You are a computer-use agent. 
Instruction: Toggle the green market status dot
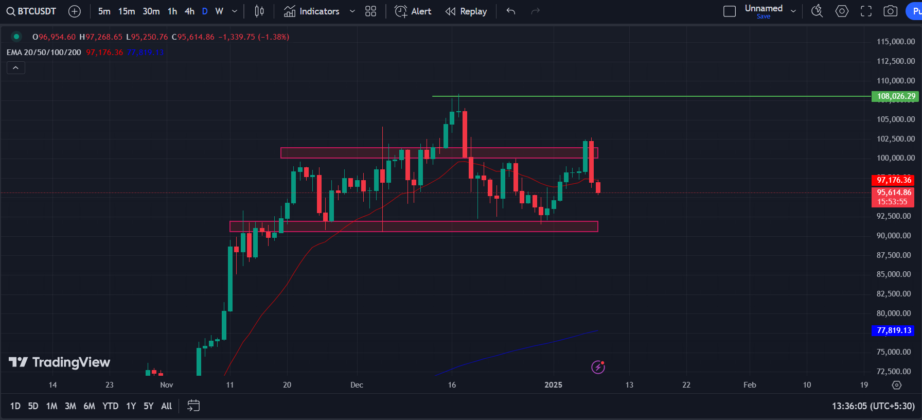pos(16,37)
